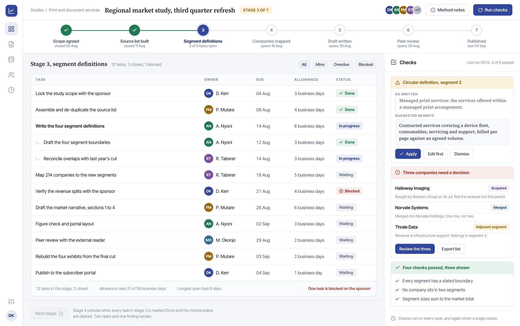Click the chart logo icon at top left
The image size is (520, 326).
click(x=11, y=11)
